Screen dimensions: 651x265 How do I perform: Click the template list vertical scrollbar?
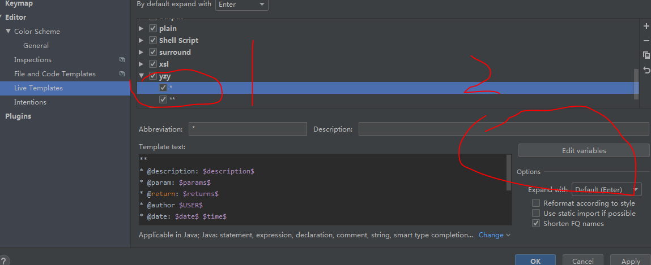coord(636,84)
